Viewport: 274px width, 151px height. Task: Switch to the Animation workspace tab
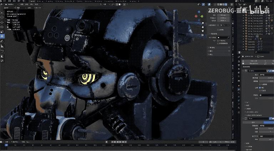(88, 1)
